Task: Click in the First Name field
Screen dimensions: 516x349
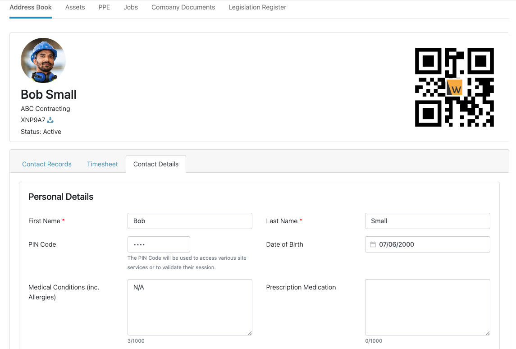Action: coord(189,221)
